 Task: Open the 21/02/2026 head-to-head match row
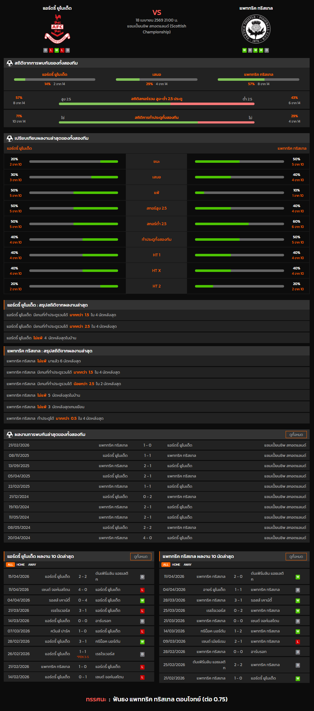tap(157, 445)
